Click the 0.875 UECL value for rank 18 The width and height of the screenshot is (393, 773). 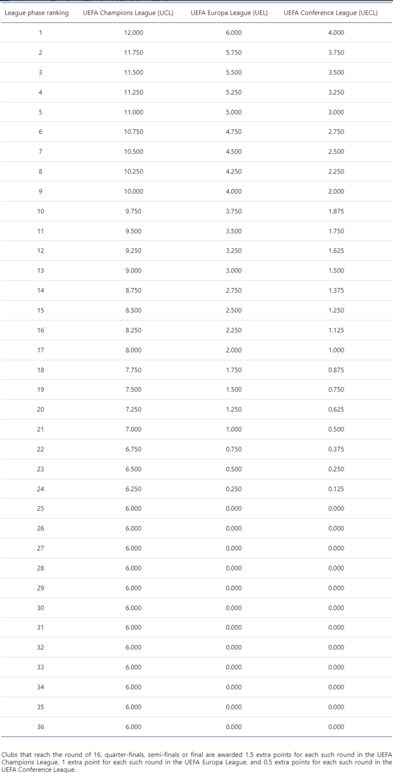click(336, 370)
